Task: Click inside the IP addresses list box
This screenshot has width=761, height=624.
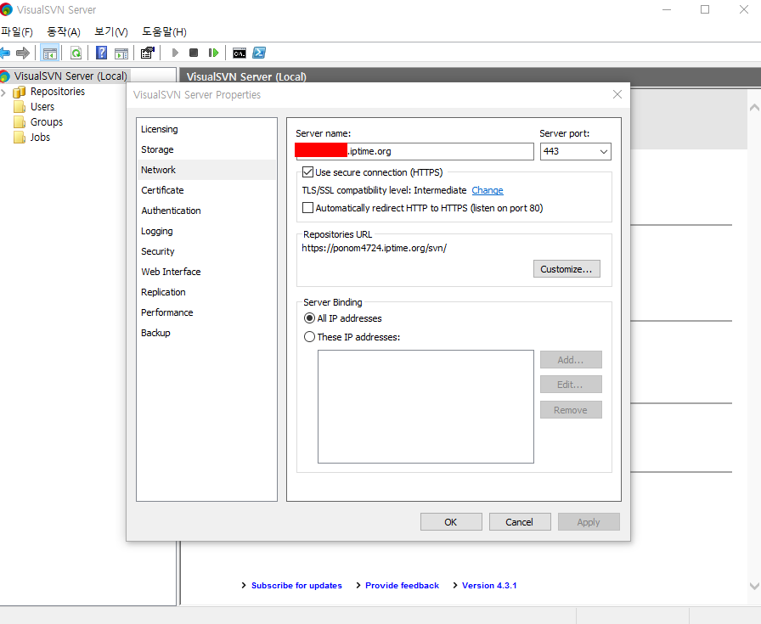Action: coord(426,407)
